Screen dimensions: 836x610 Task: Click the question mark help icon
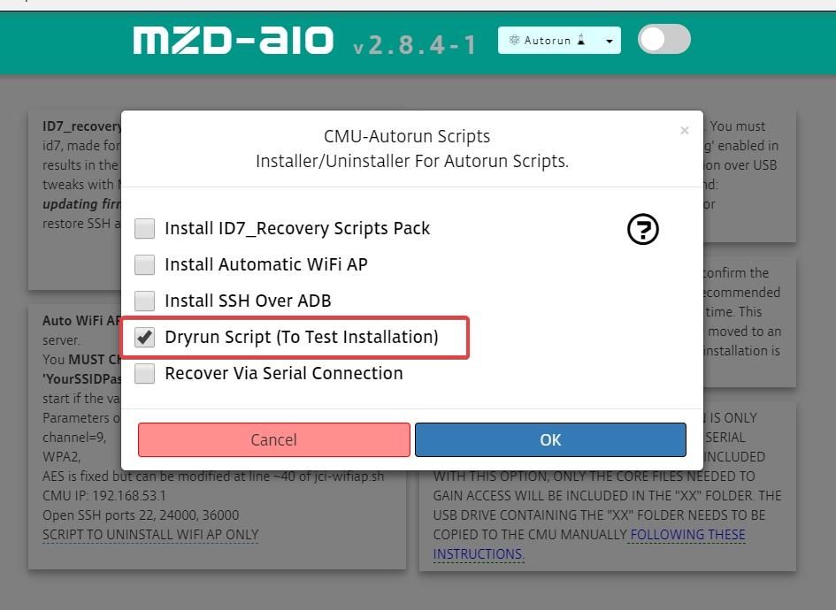pos(642,229)
